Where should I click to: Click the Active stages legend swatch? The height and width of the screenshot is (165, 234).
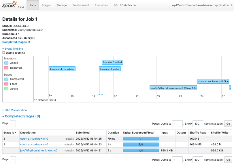coord(6,89)
